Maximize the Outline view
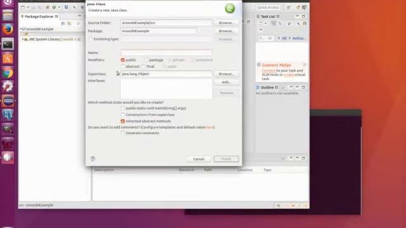The height and width of the screenshot is (228, 406). 303,87
